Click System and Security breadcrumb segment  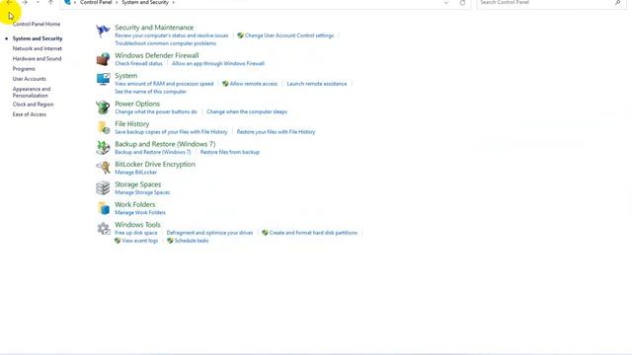click(145, 2)
